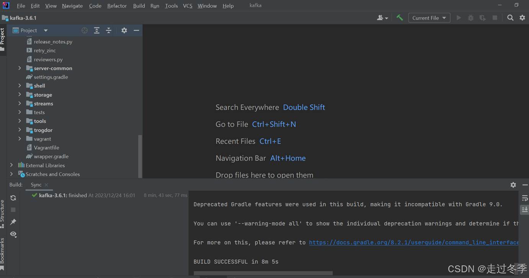Toggle the build view eye icon
The width and height of the screenshot is (529, 278).
pyautogui.click(x=13, y=234)
